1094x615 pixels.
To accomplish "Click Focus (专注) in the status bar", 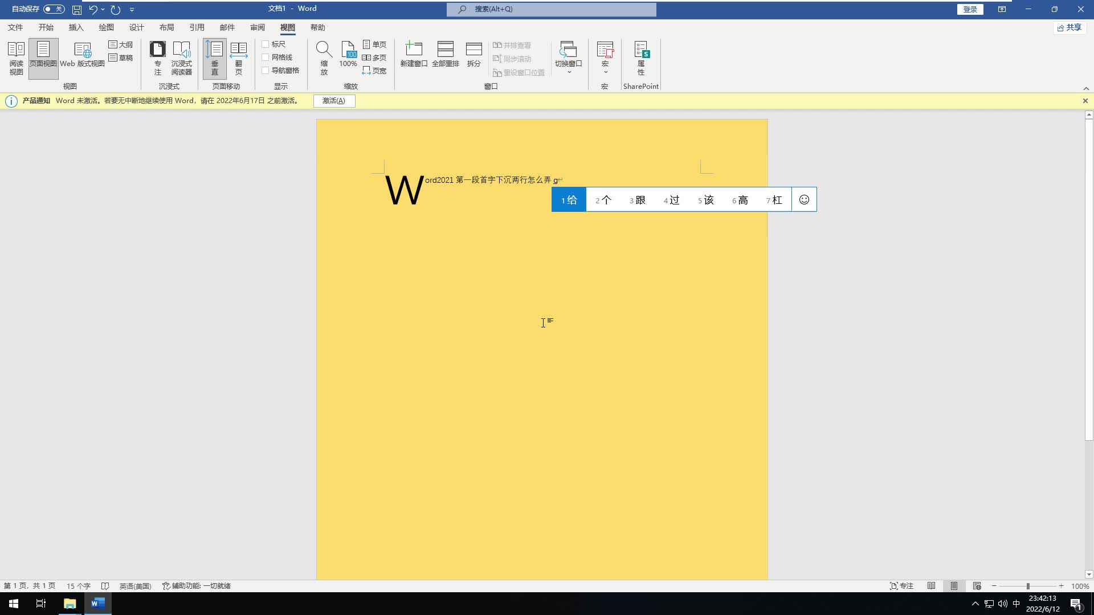I will pyautogui.click(x=901, y=586).
